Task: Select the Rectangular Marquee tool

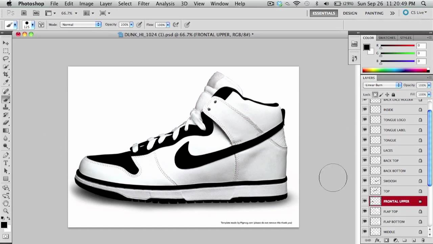Action: click(x=6, y=51)
